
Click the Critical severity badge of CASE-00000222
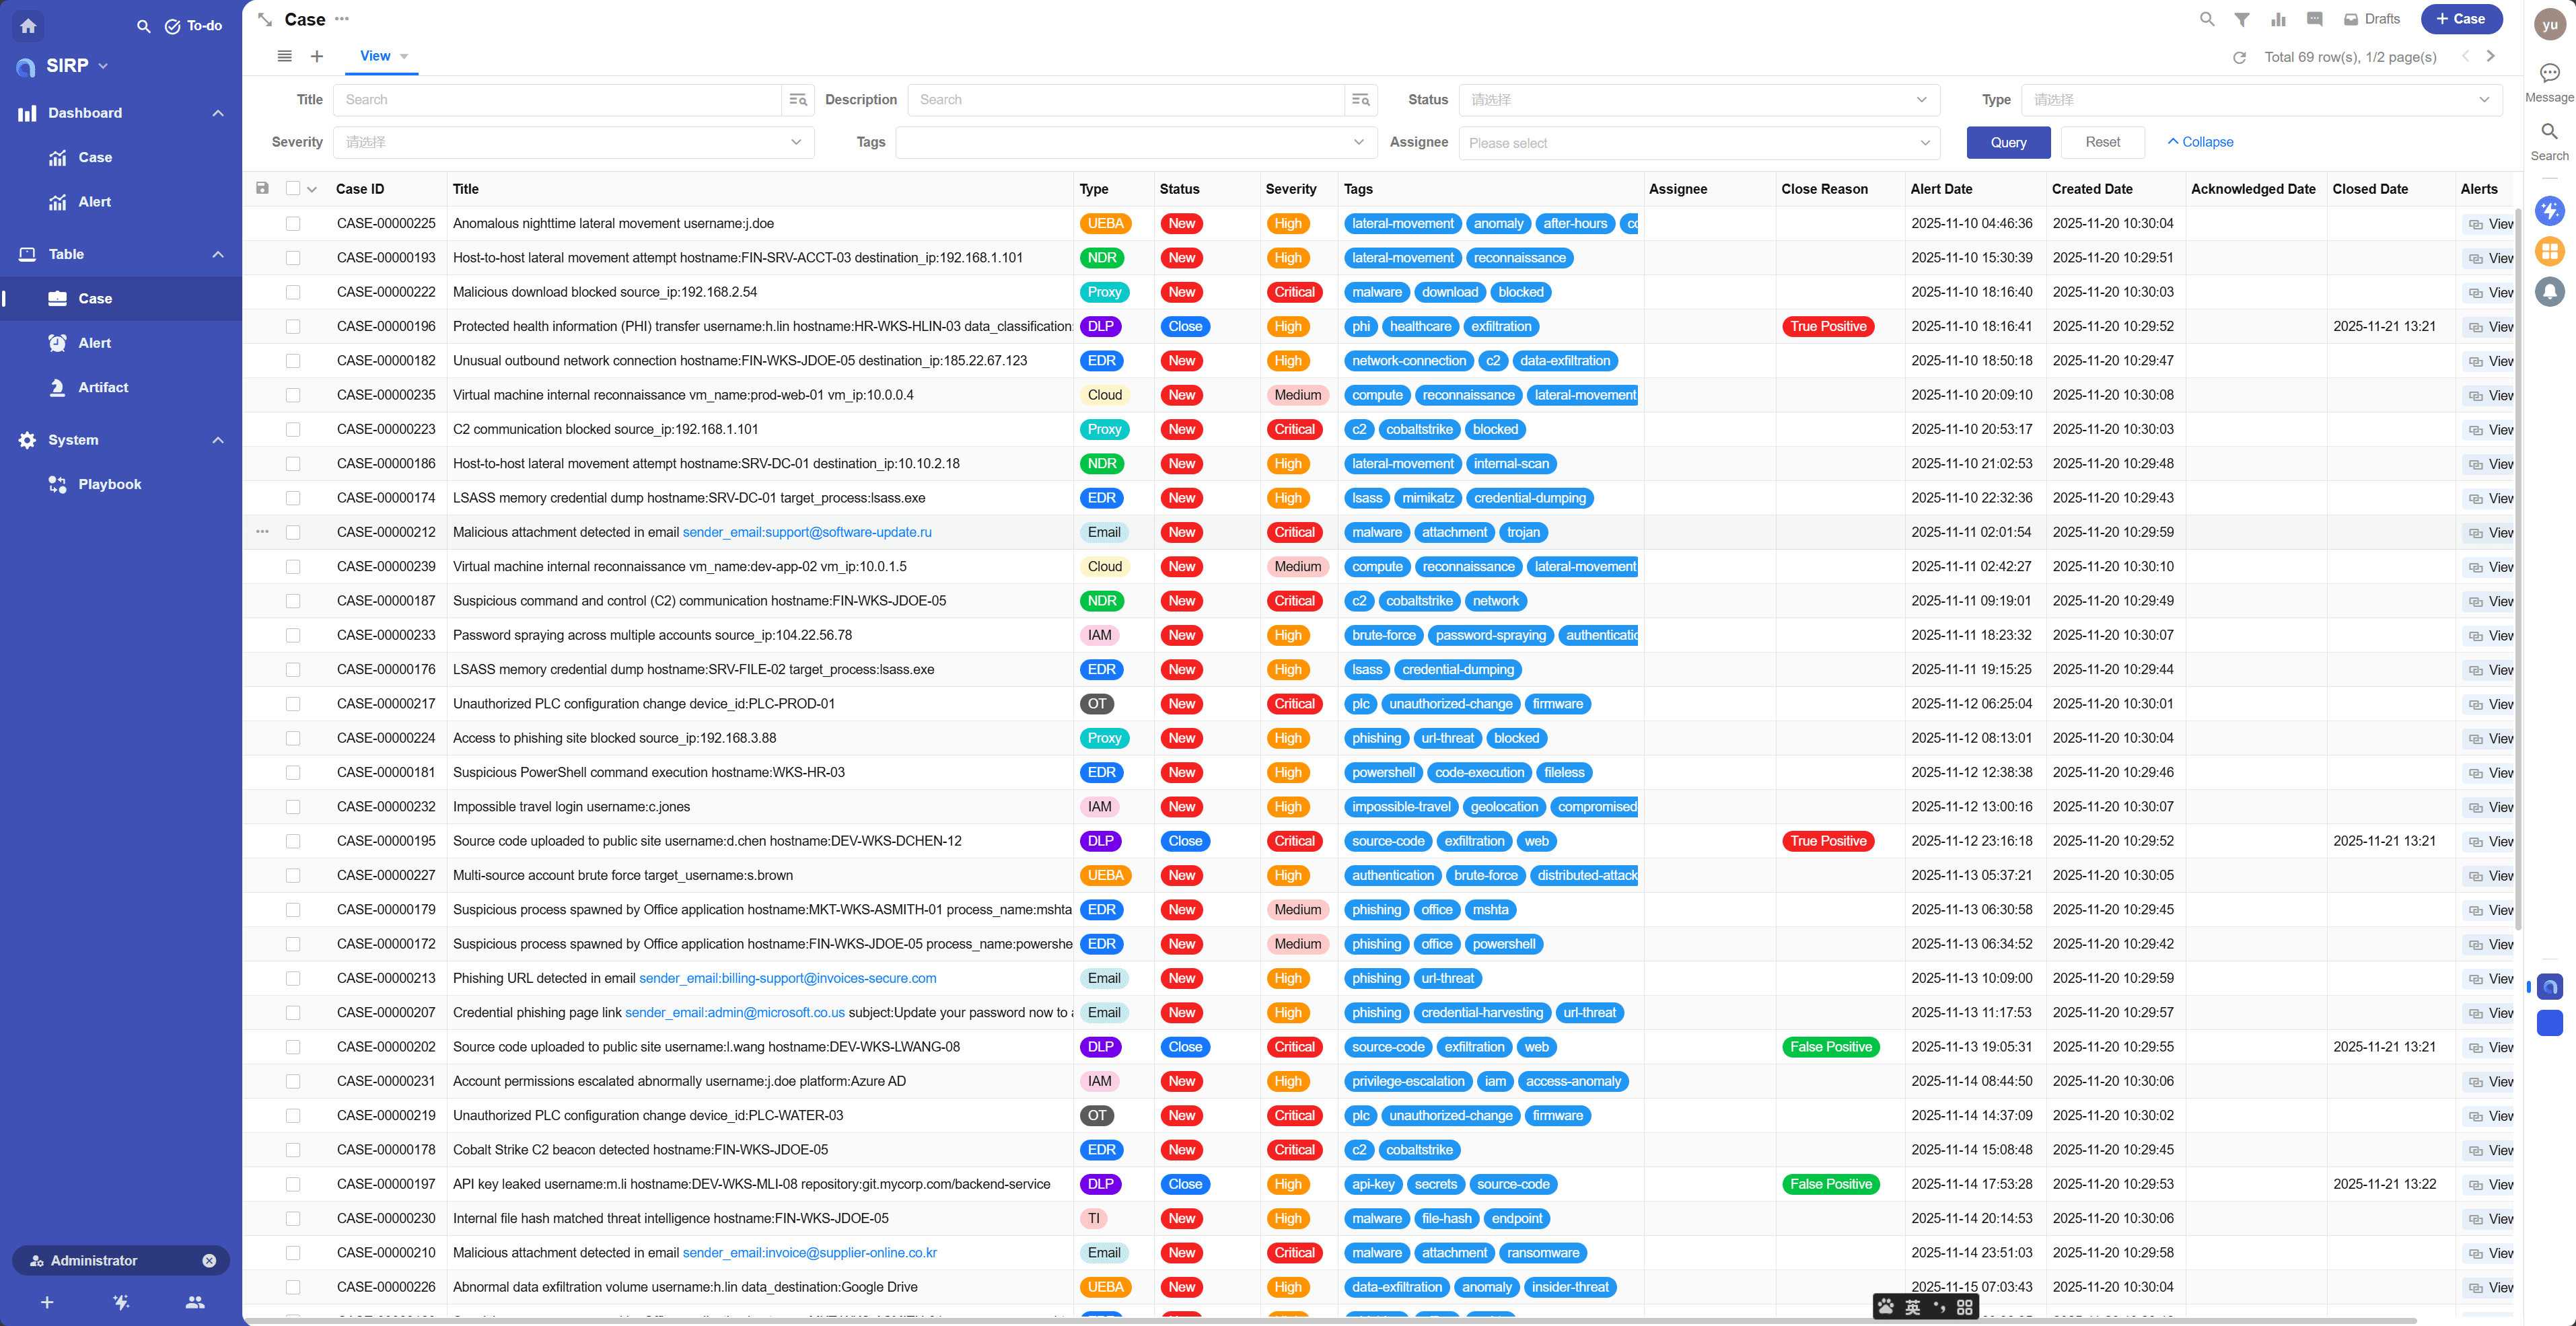click(1294, 292)
